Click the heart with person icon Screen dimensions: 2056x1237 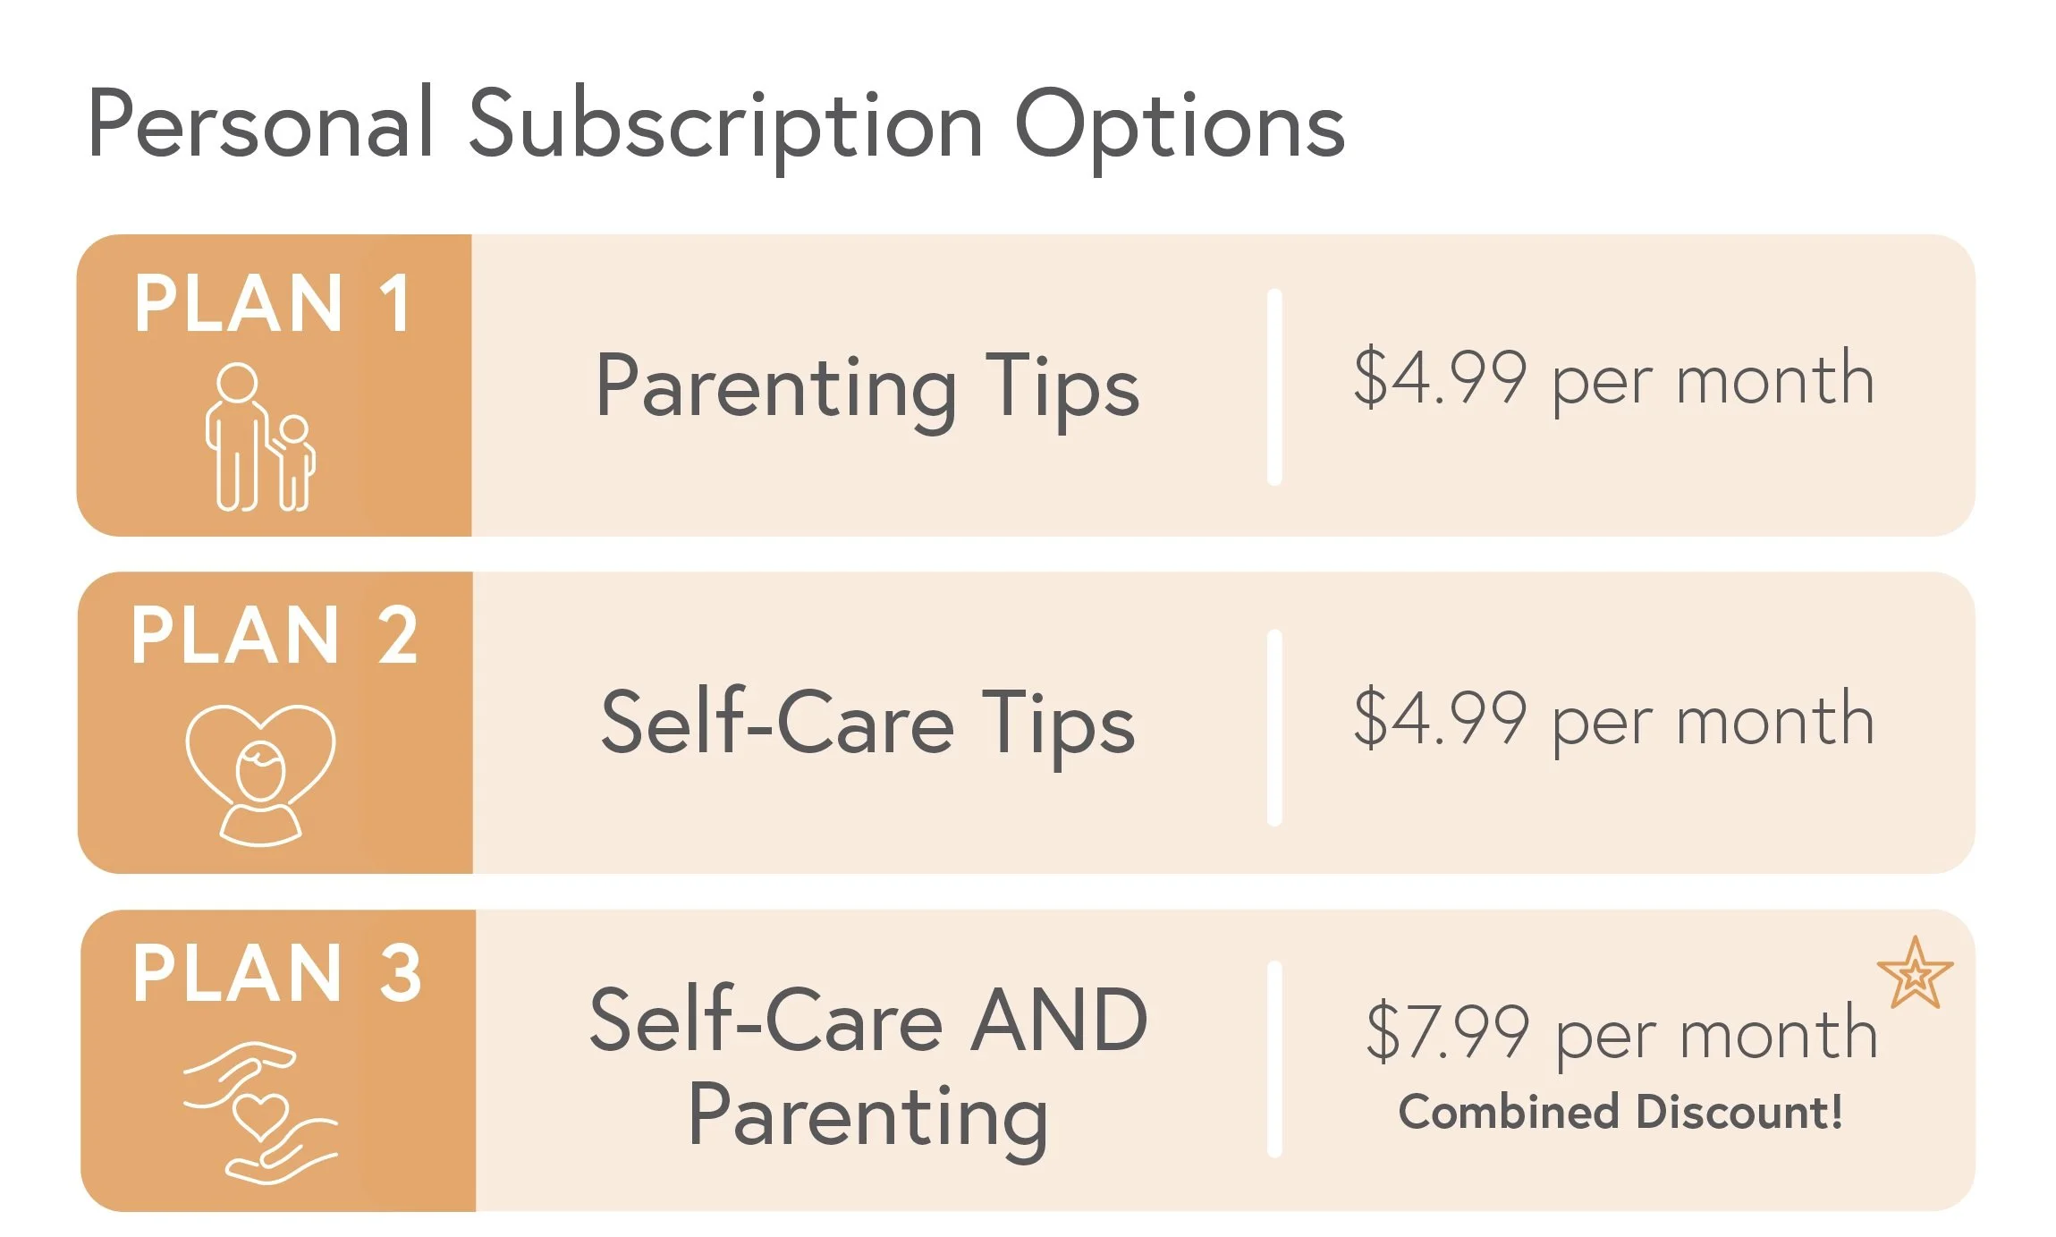tap(260, 775)
